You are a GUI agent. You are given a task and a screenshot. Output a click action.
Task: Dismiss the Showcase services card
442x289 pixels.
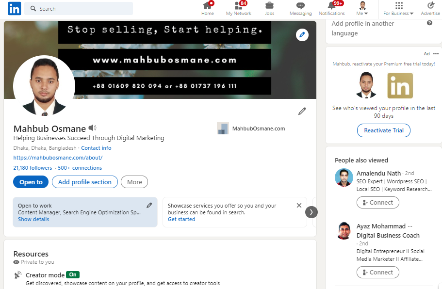click(x=299, y=206)
